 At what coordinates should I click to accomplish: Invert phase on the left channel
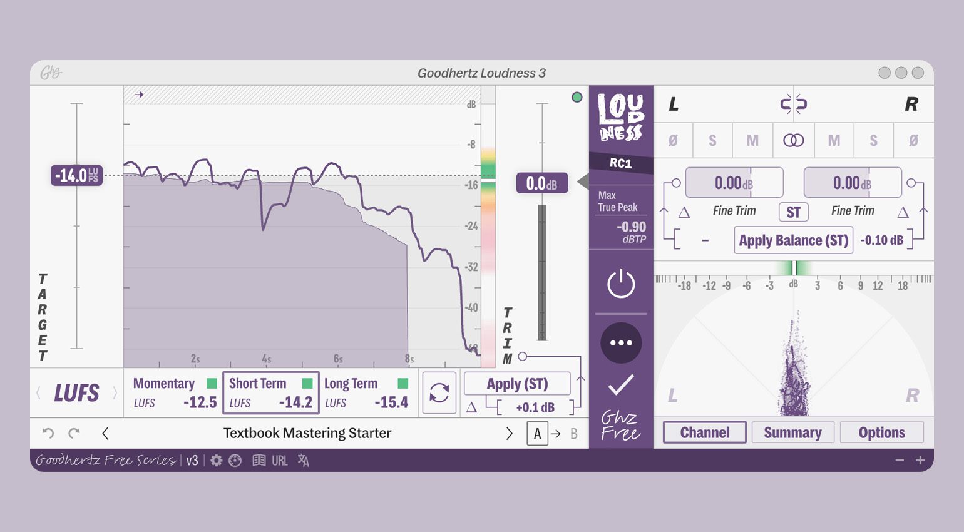click(x=673, y=141)
